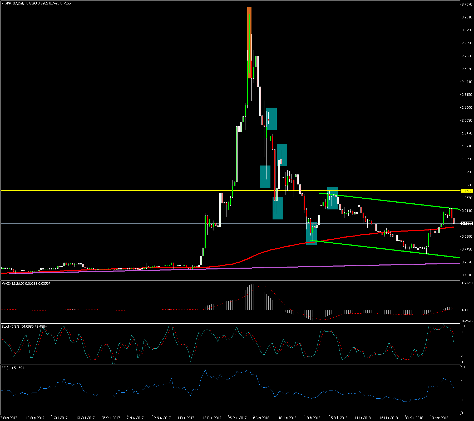Click the current price label 0.7555

click(x=467, y=223)
